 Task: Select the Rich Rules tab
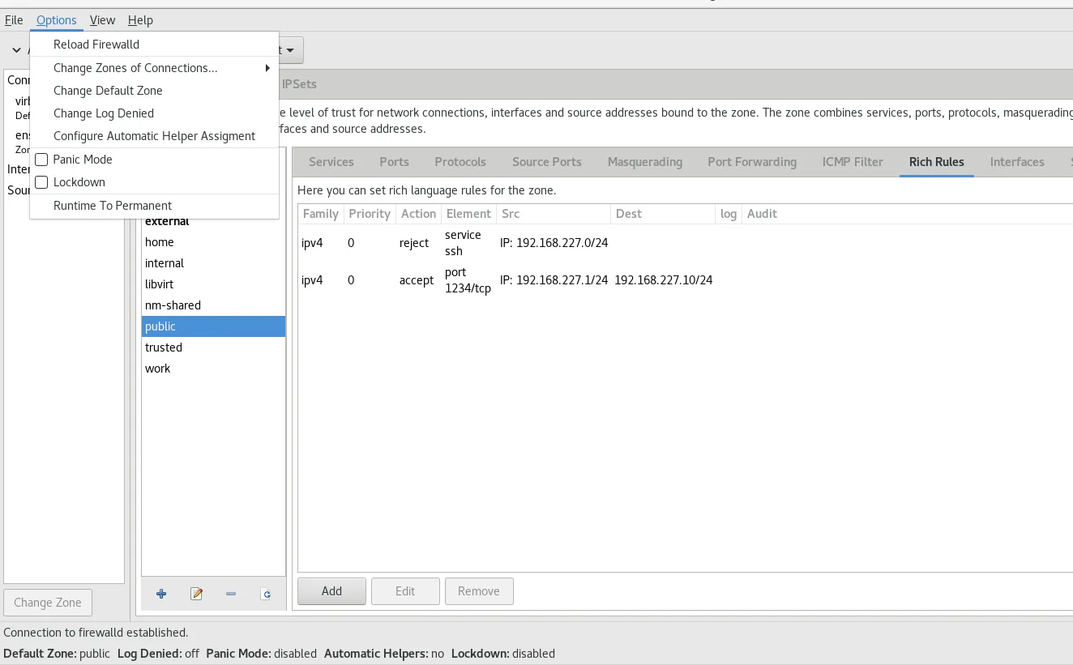(937, 162)
